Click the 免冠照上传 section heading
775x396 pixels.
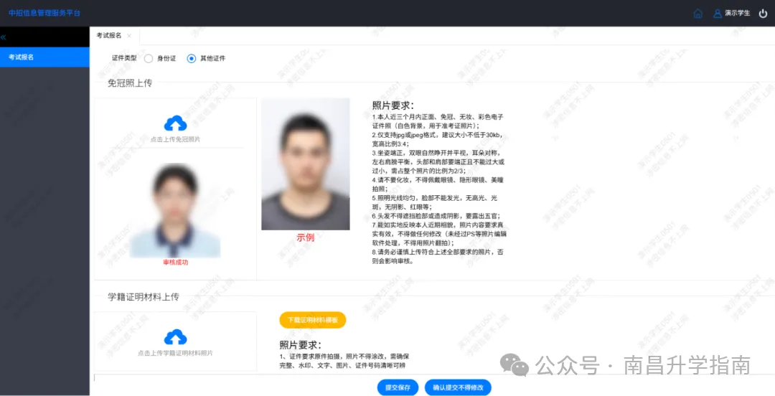coord(130,83)
